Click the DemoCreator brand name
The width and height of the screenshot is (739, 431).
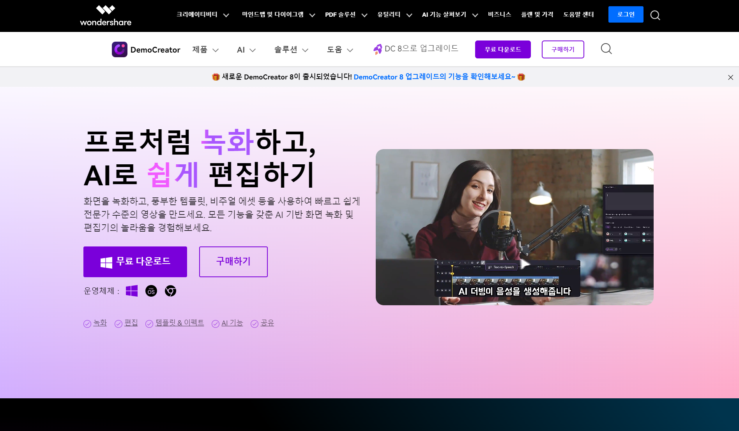(x=155, y=50)
